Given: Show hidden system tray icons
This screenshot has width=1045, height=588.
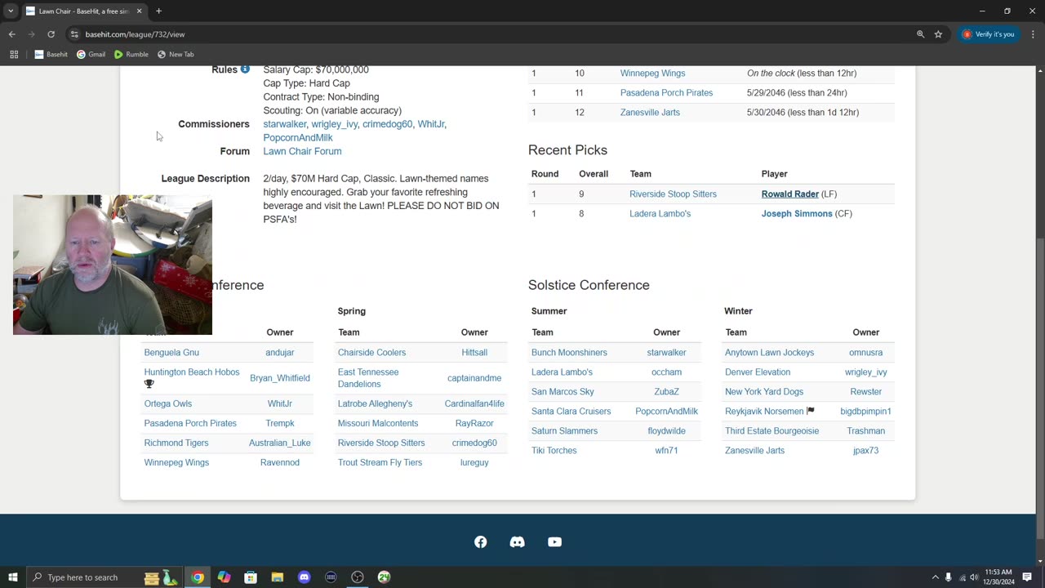Looking at the screenshot, I should [x=935, y=577].
